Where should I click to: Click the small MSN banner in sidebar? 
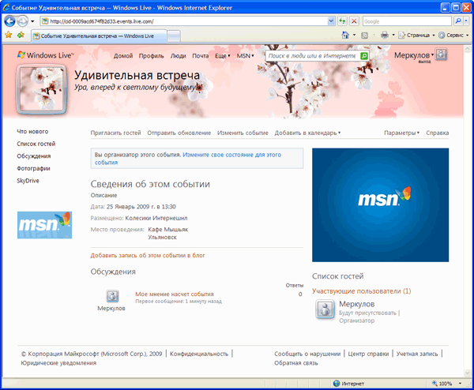point(44,225)
